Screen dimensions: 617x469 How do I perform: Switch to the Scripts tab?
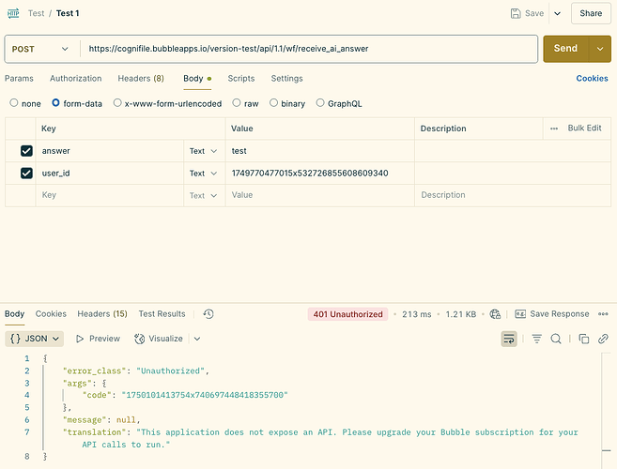pyautogui.click(x=241, y=78)
